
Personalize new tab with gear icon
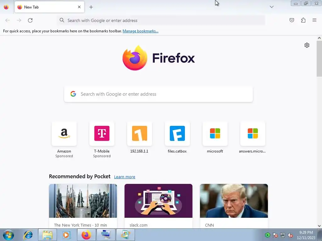[307, 45]
